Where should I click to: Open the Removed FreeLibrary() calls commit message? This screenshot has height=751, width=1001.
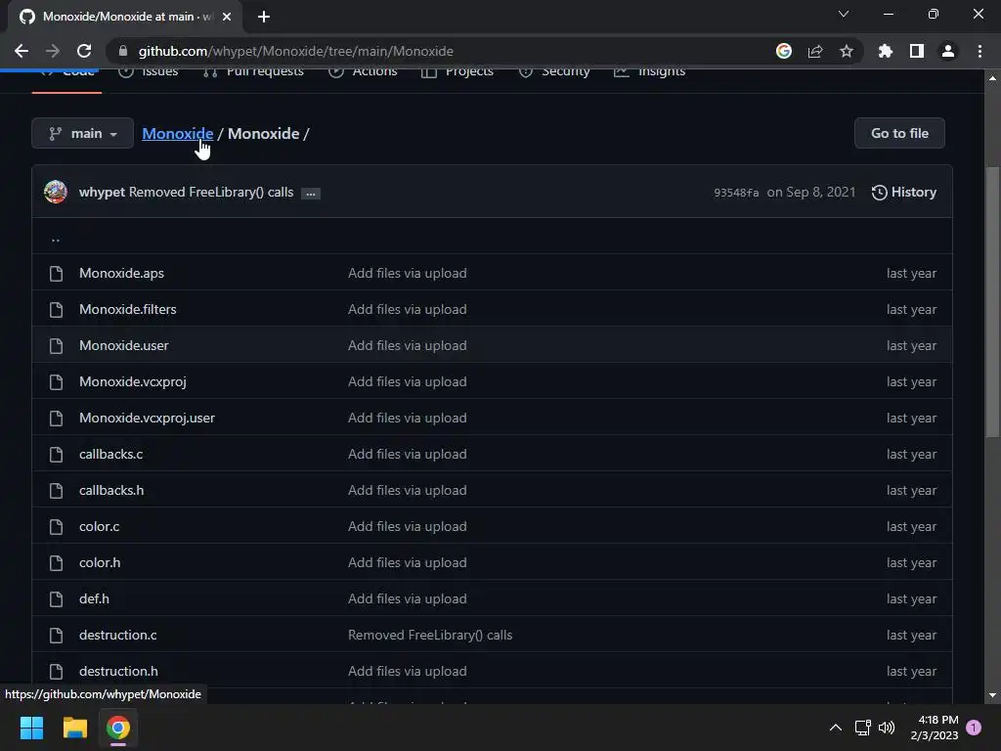(211, 193)
